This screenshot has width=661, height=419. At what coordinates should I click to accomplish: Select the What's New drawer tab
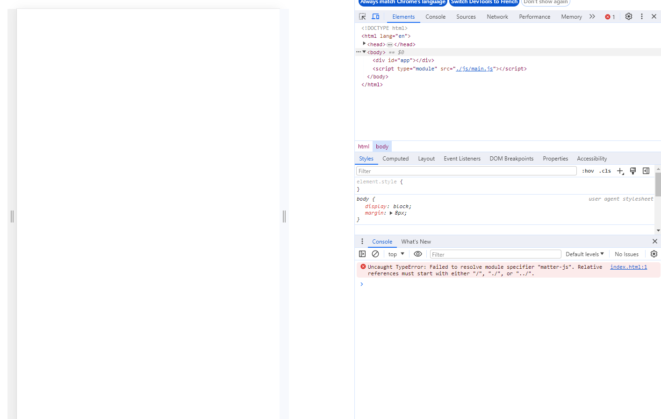point(416,242)
